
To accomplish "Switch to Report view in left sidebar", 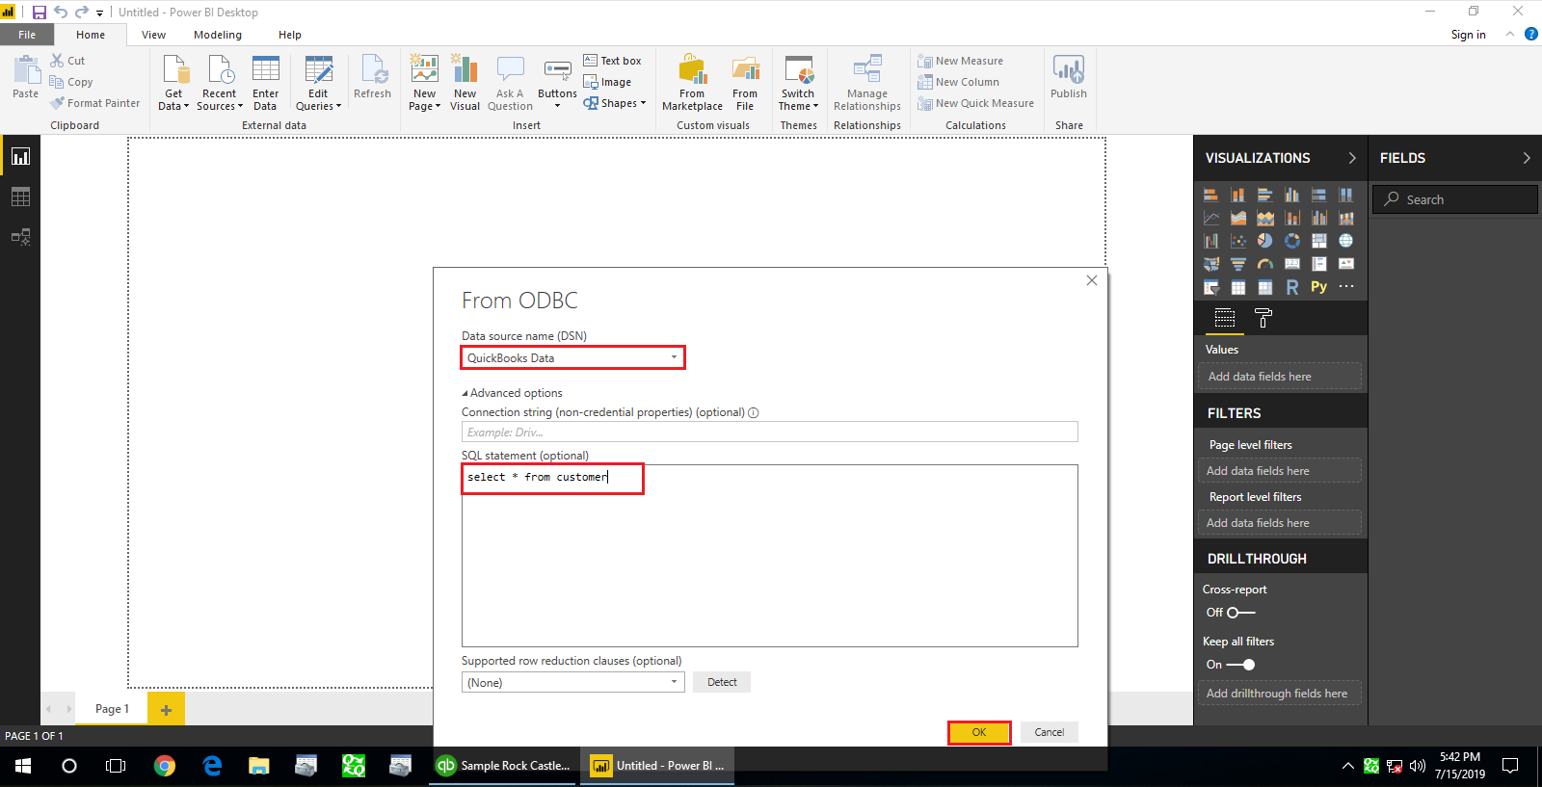I will click(20, 156).
